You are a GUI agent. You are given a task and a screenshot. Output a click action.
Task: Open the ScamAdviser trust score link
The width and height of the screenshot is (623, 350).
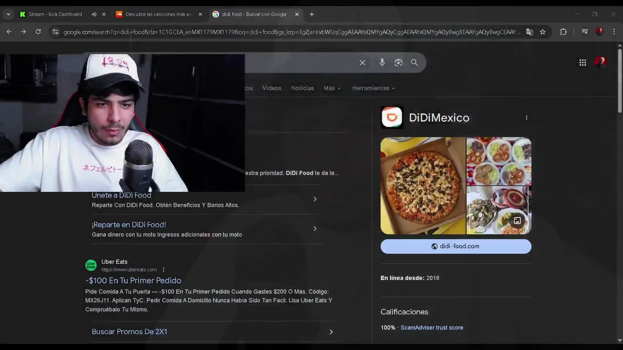(432, 328)
